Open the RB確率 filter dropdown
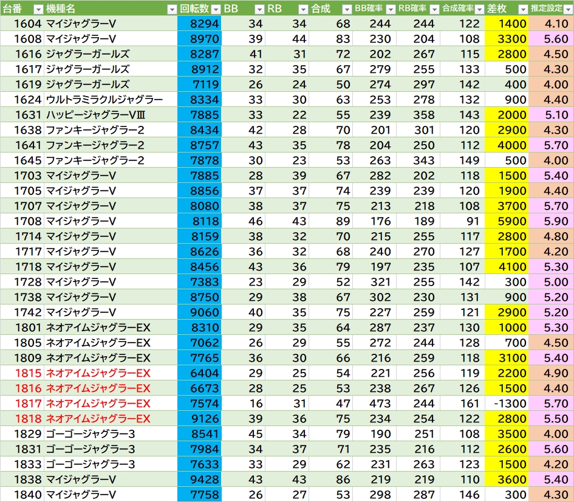Image resolution: width=574 pixels, height=502 pixels. [434, 9]
